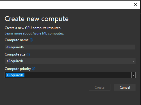Viewport: 141px width, 105px height.
Task: Click the Compute name label
Action: pyautogui.click(x=17, y=40)
